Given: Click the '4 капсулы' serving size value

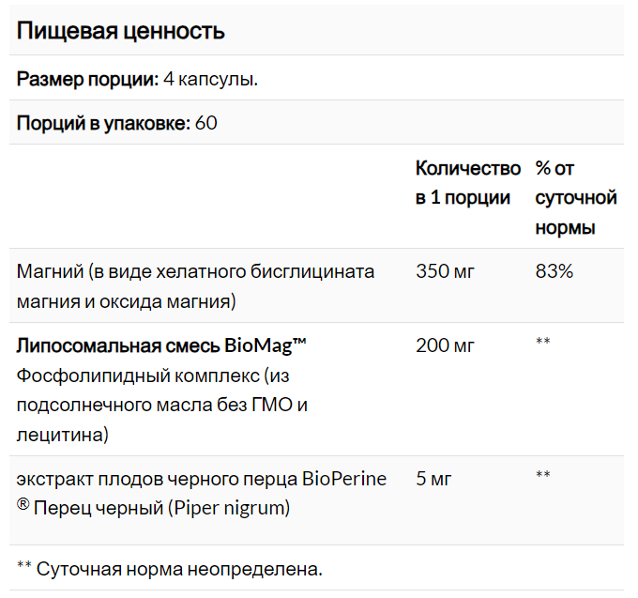Looking at the screenshot, I should click(x=211, y=79).
